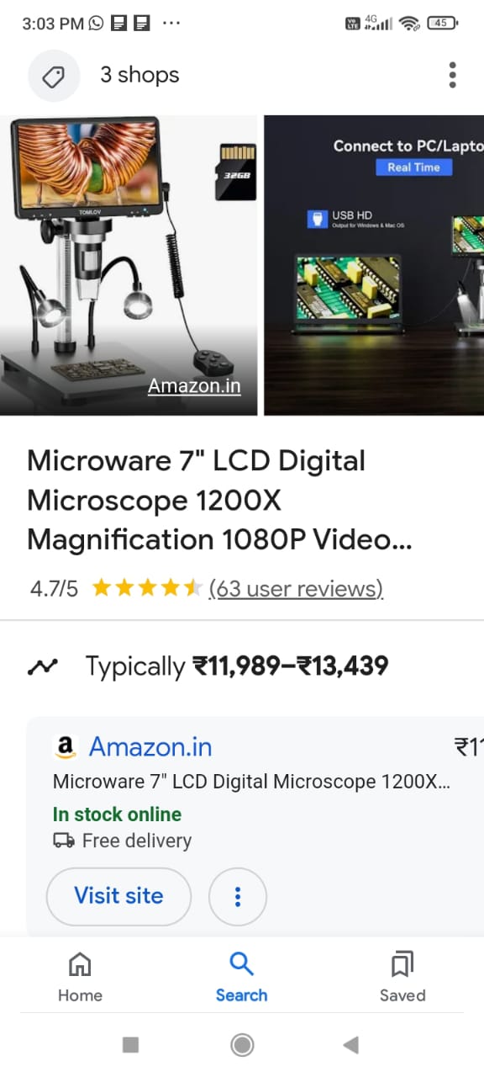Image resolution: width=484 pixels, height=1077 pixels.
Task: Tap the Amazon.in link on product image
Action: pyautogui.click(x=194, y=386)
